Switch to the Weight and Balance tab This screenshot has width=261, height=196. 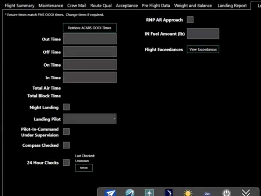tap(193, 6)
